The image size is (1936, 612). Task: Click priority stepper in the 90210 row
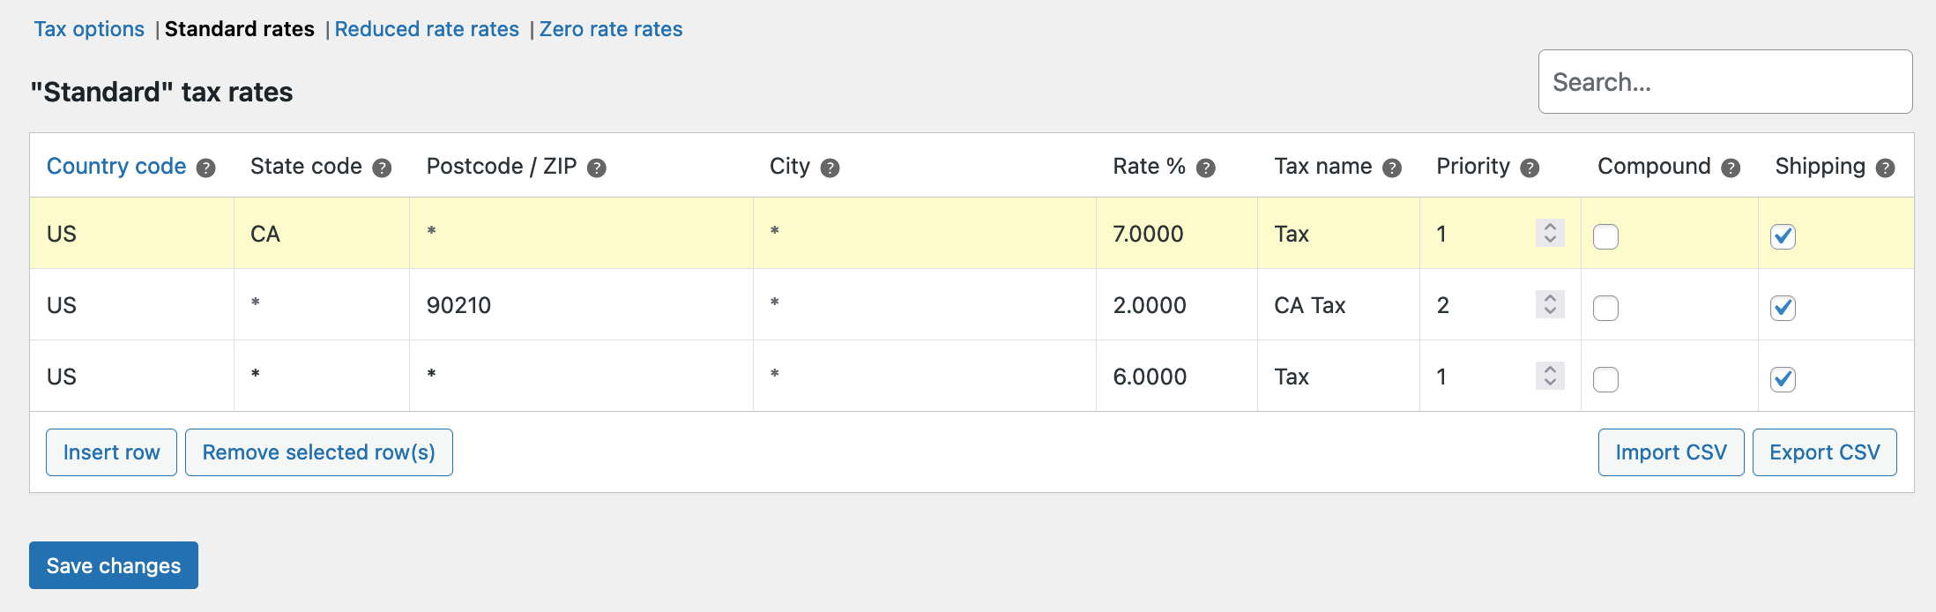(1550, 304)
